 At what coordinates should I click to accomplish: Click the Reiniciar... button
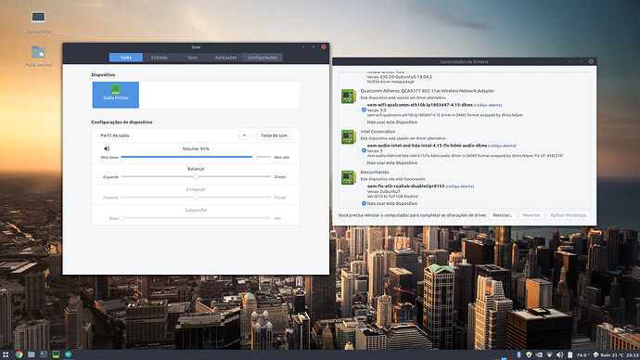[503, 215]
